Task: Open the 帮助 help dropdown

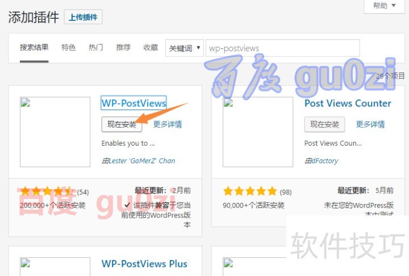Action: tap(384, 6)
